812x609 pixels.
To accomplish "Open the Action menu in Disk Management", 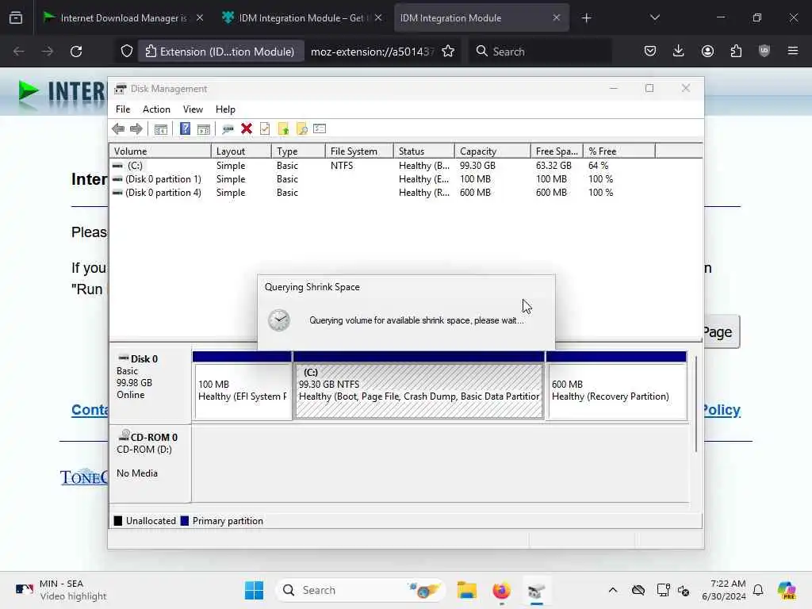I will (x=156, y=109).
